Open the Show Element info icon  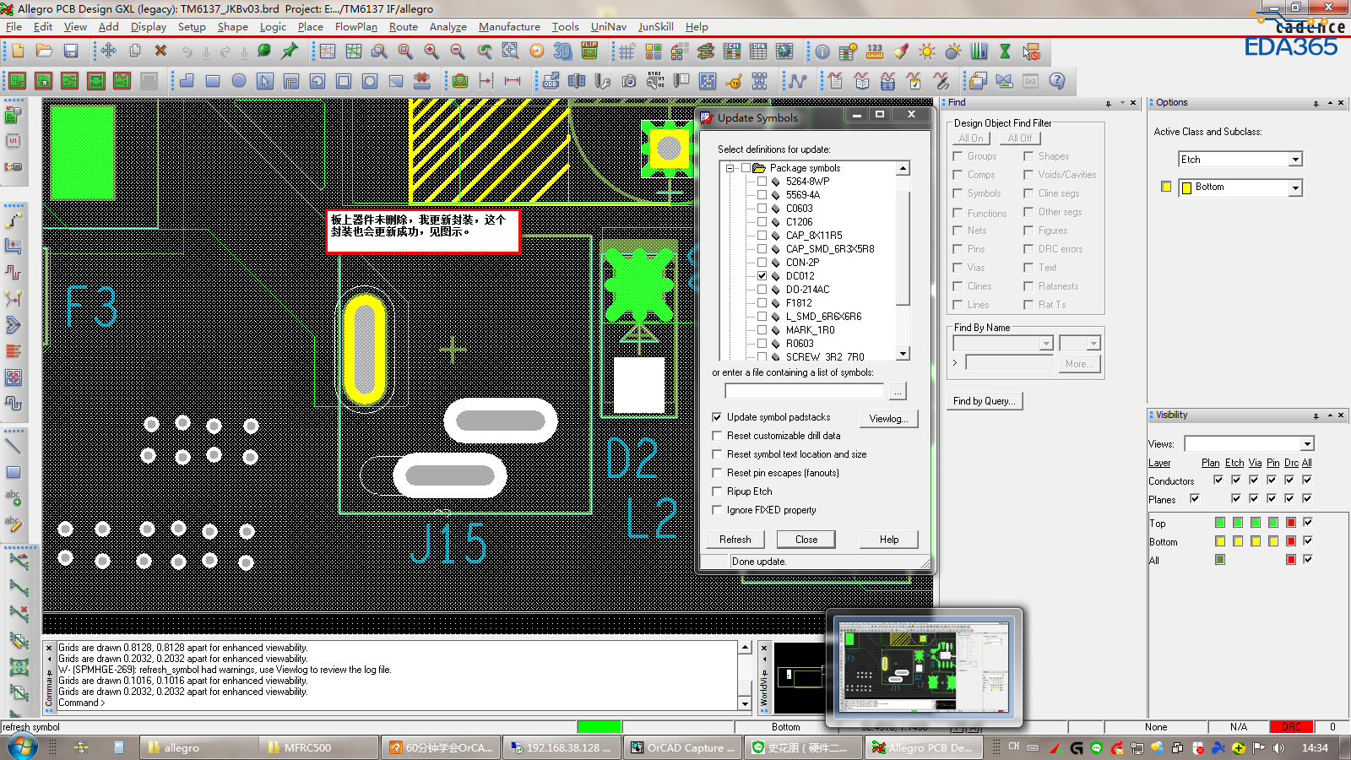(822, 52)
